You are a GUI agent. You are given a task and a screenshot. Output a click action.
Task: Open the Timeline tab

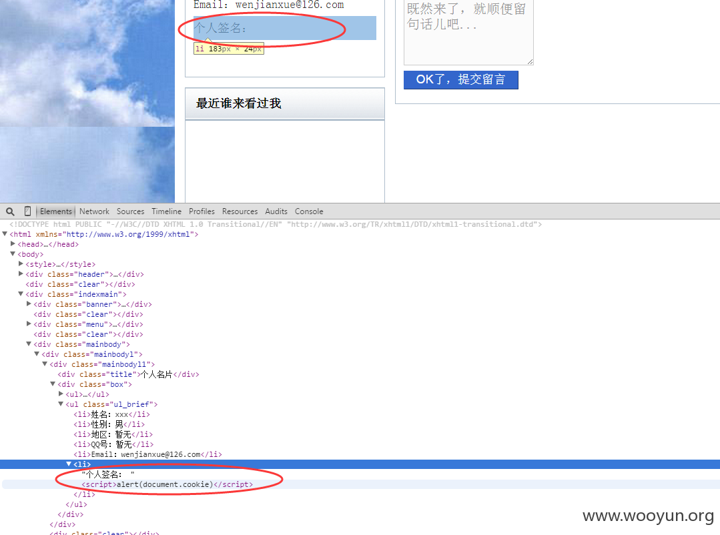pyautogui.click(x=166, y=211)
